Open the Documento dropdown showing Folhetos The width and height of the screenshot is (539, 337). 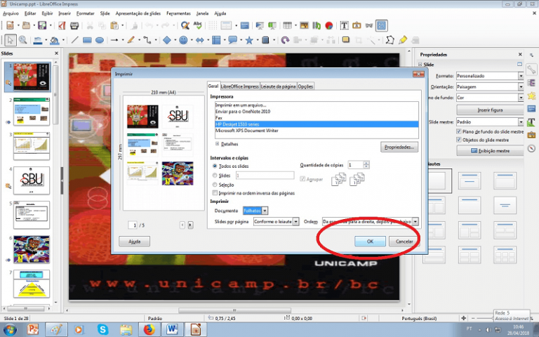point(253,211)
